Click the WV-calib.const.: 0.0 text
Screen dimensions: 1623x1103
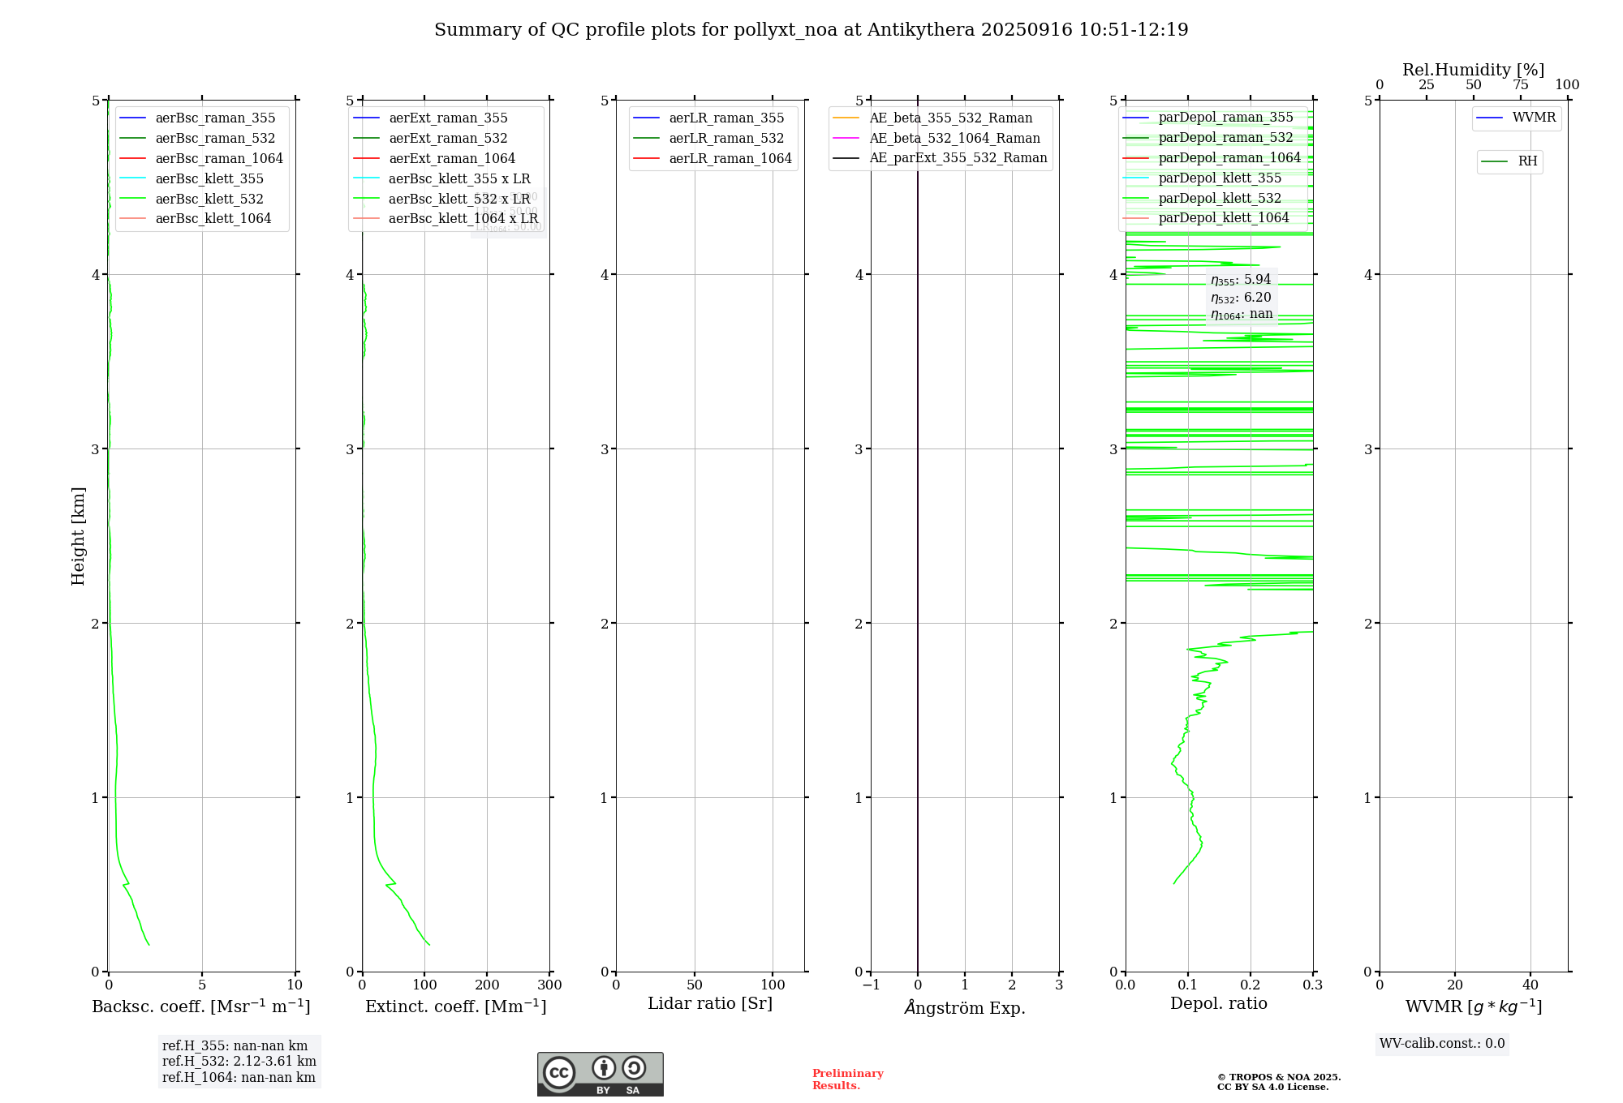1442,1044
